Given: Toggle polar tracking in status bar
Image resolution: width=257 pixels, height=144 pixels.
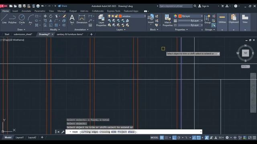Looking at the screenshot, I should pos(179,138).
